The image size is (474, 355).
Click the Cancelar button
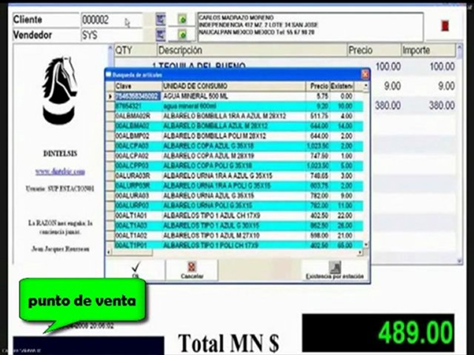click(192, 270)
